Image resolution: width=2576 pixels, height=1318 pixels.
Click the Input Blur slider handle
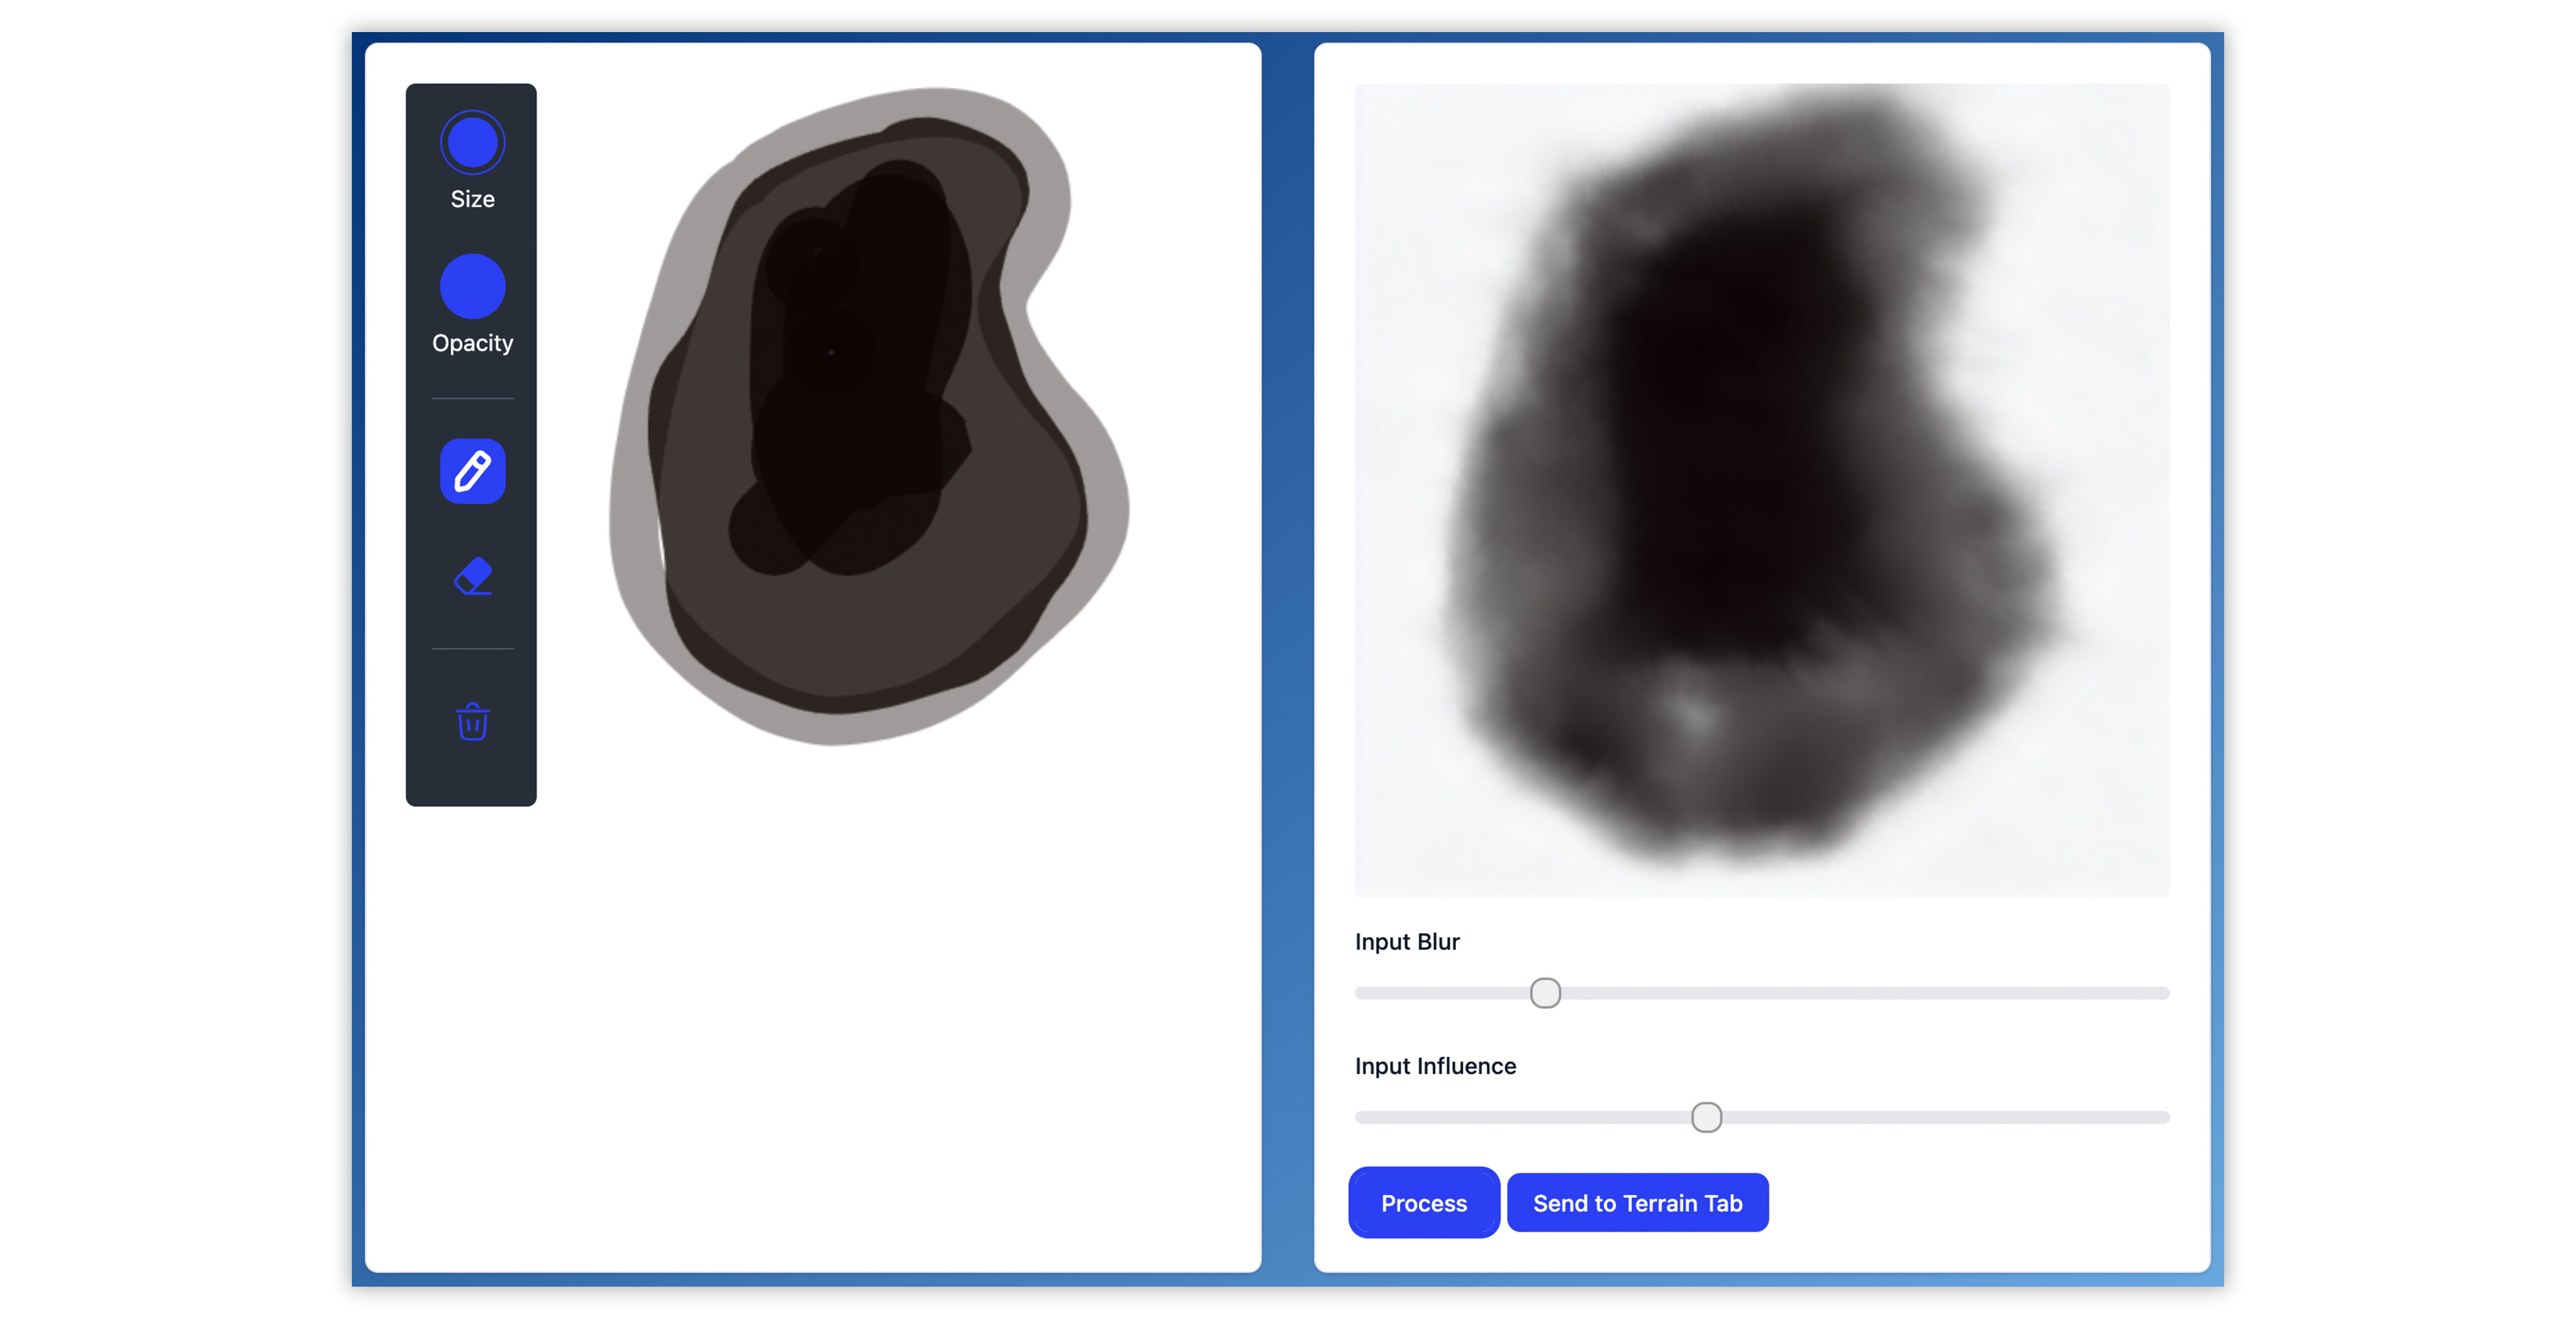point(1545,993)
